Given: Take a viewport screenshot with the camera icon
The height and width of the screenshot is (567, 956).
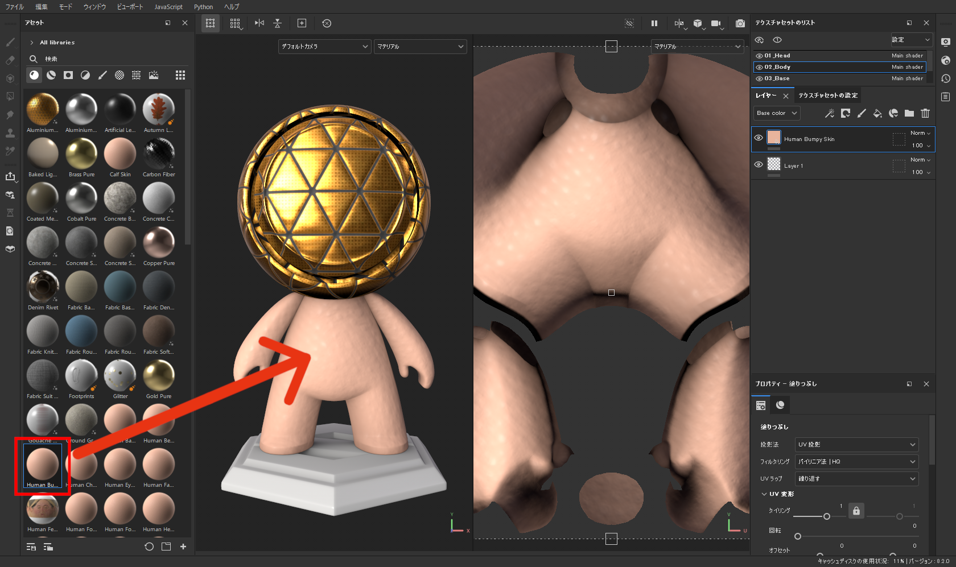Looking at the screenshot, I should click(x=740, y=23).
